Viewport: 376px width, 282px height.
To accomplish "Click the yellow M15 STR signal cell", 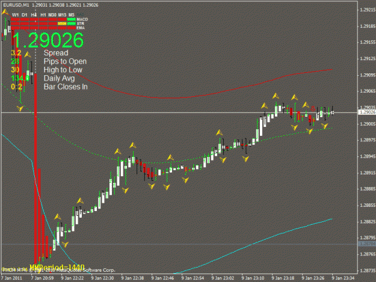I will 62,23.
